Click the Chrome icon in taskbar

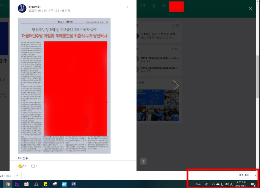[8, 184]
